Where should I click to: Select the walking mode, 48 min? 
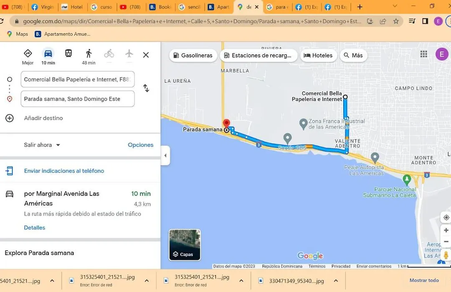click(x=89, y=57)
